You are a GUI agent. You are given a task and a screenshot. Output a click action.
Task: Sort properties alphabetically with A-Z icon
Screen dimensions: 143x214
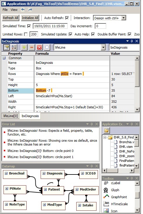(14, 47)
